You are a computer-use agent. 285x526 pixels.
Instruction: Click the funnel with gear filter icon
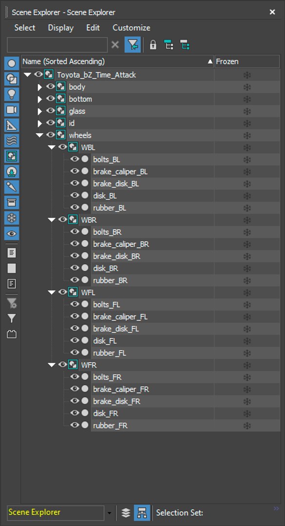12,303
